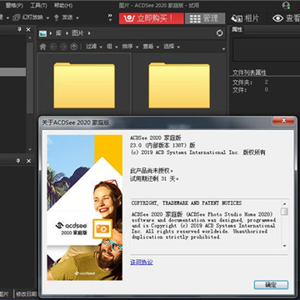Open the 组 group dropdown

click(112, 47)
